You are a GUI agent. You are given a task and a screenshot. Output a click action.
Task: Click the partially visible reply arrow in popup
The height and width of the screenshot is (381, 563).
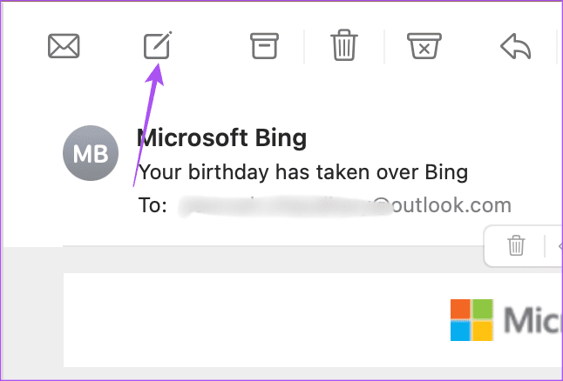coord(560,246)
